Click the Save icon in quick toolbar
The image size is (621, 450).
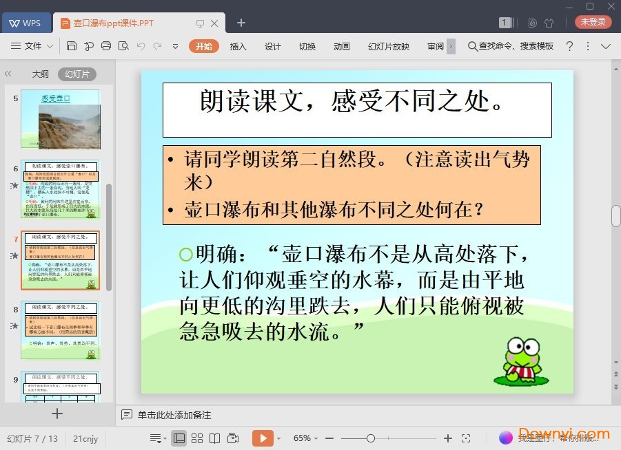click(71, 46)
